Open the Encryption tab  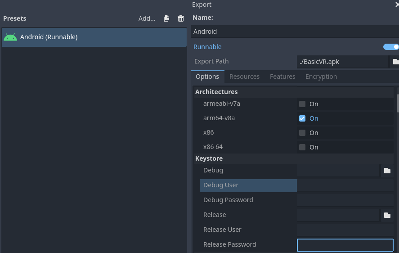tap(321, 77)
